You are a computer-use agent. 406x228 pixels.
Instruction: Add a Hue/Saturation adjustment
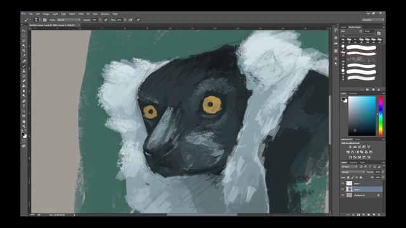(348, 152)
